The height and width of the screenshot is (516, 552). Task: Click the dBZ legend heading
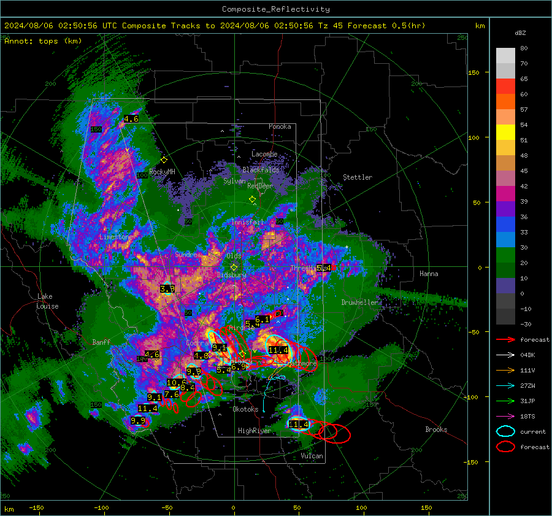tap(520, 33)
